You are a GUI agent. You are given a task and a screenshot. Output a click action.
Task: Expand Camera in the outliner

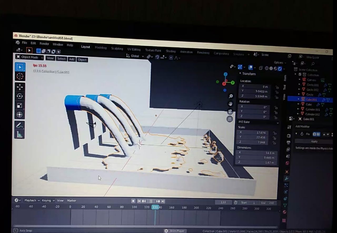[300, 80]
